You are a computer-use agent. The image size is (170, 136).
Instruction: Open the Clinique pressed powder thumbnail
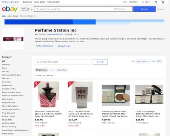(x=116, y=95)
